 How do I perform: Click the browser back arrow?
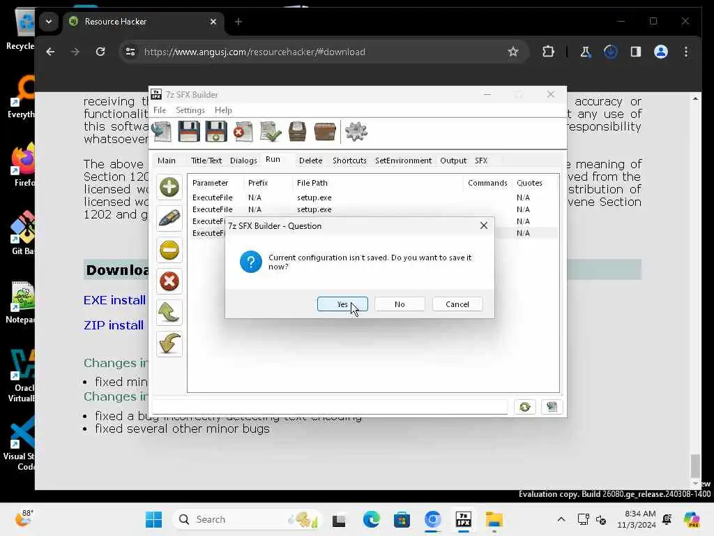(50, 52)
